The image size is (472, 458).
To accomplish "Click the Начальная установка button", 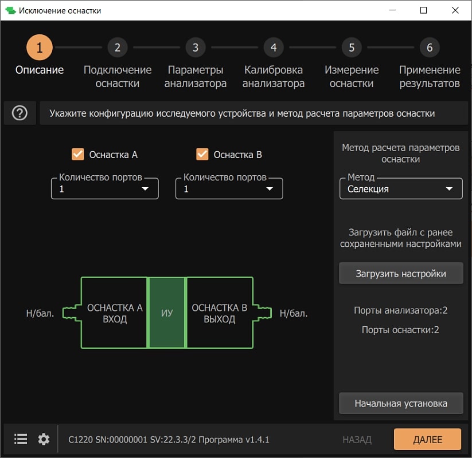I will click(x=400, y=403).
